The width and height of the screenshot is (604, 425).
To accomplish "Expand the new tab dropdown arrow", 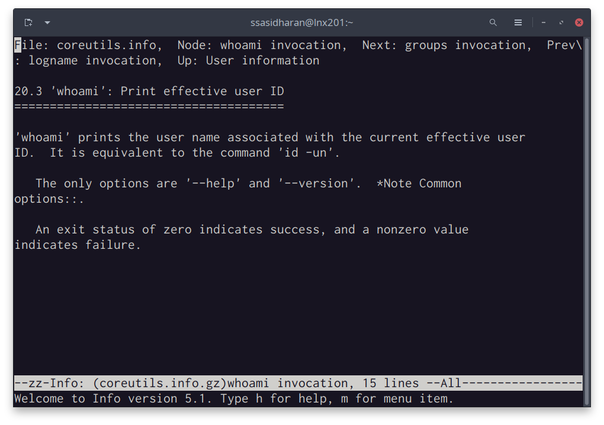I will tap(47, 22).
